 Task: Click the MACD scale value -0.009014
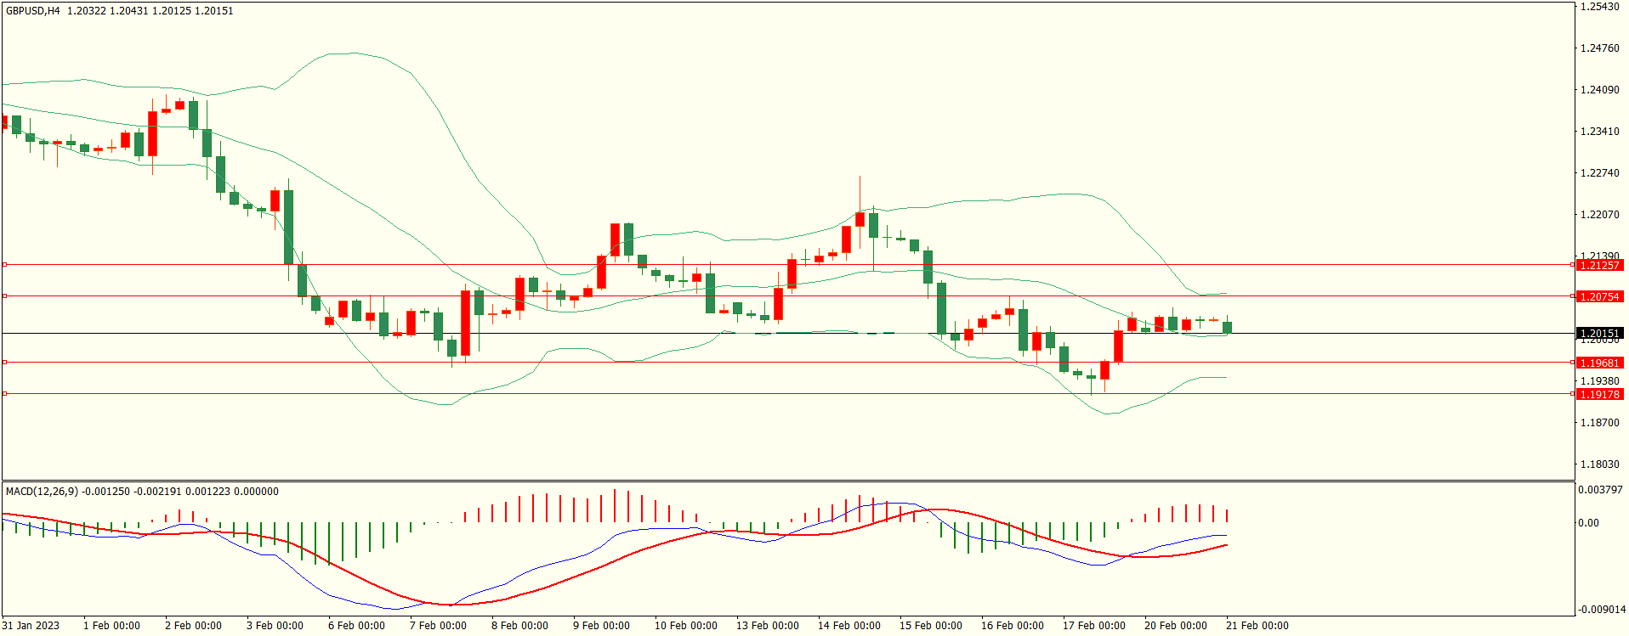pyautogui.click(x=1600, y=609)
